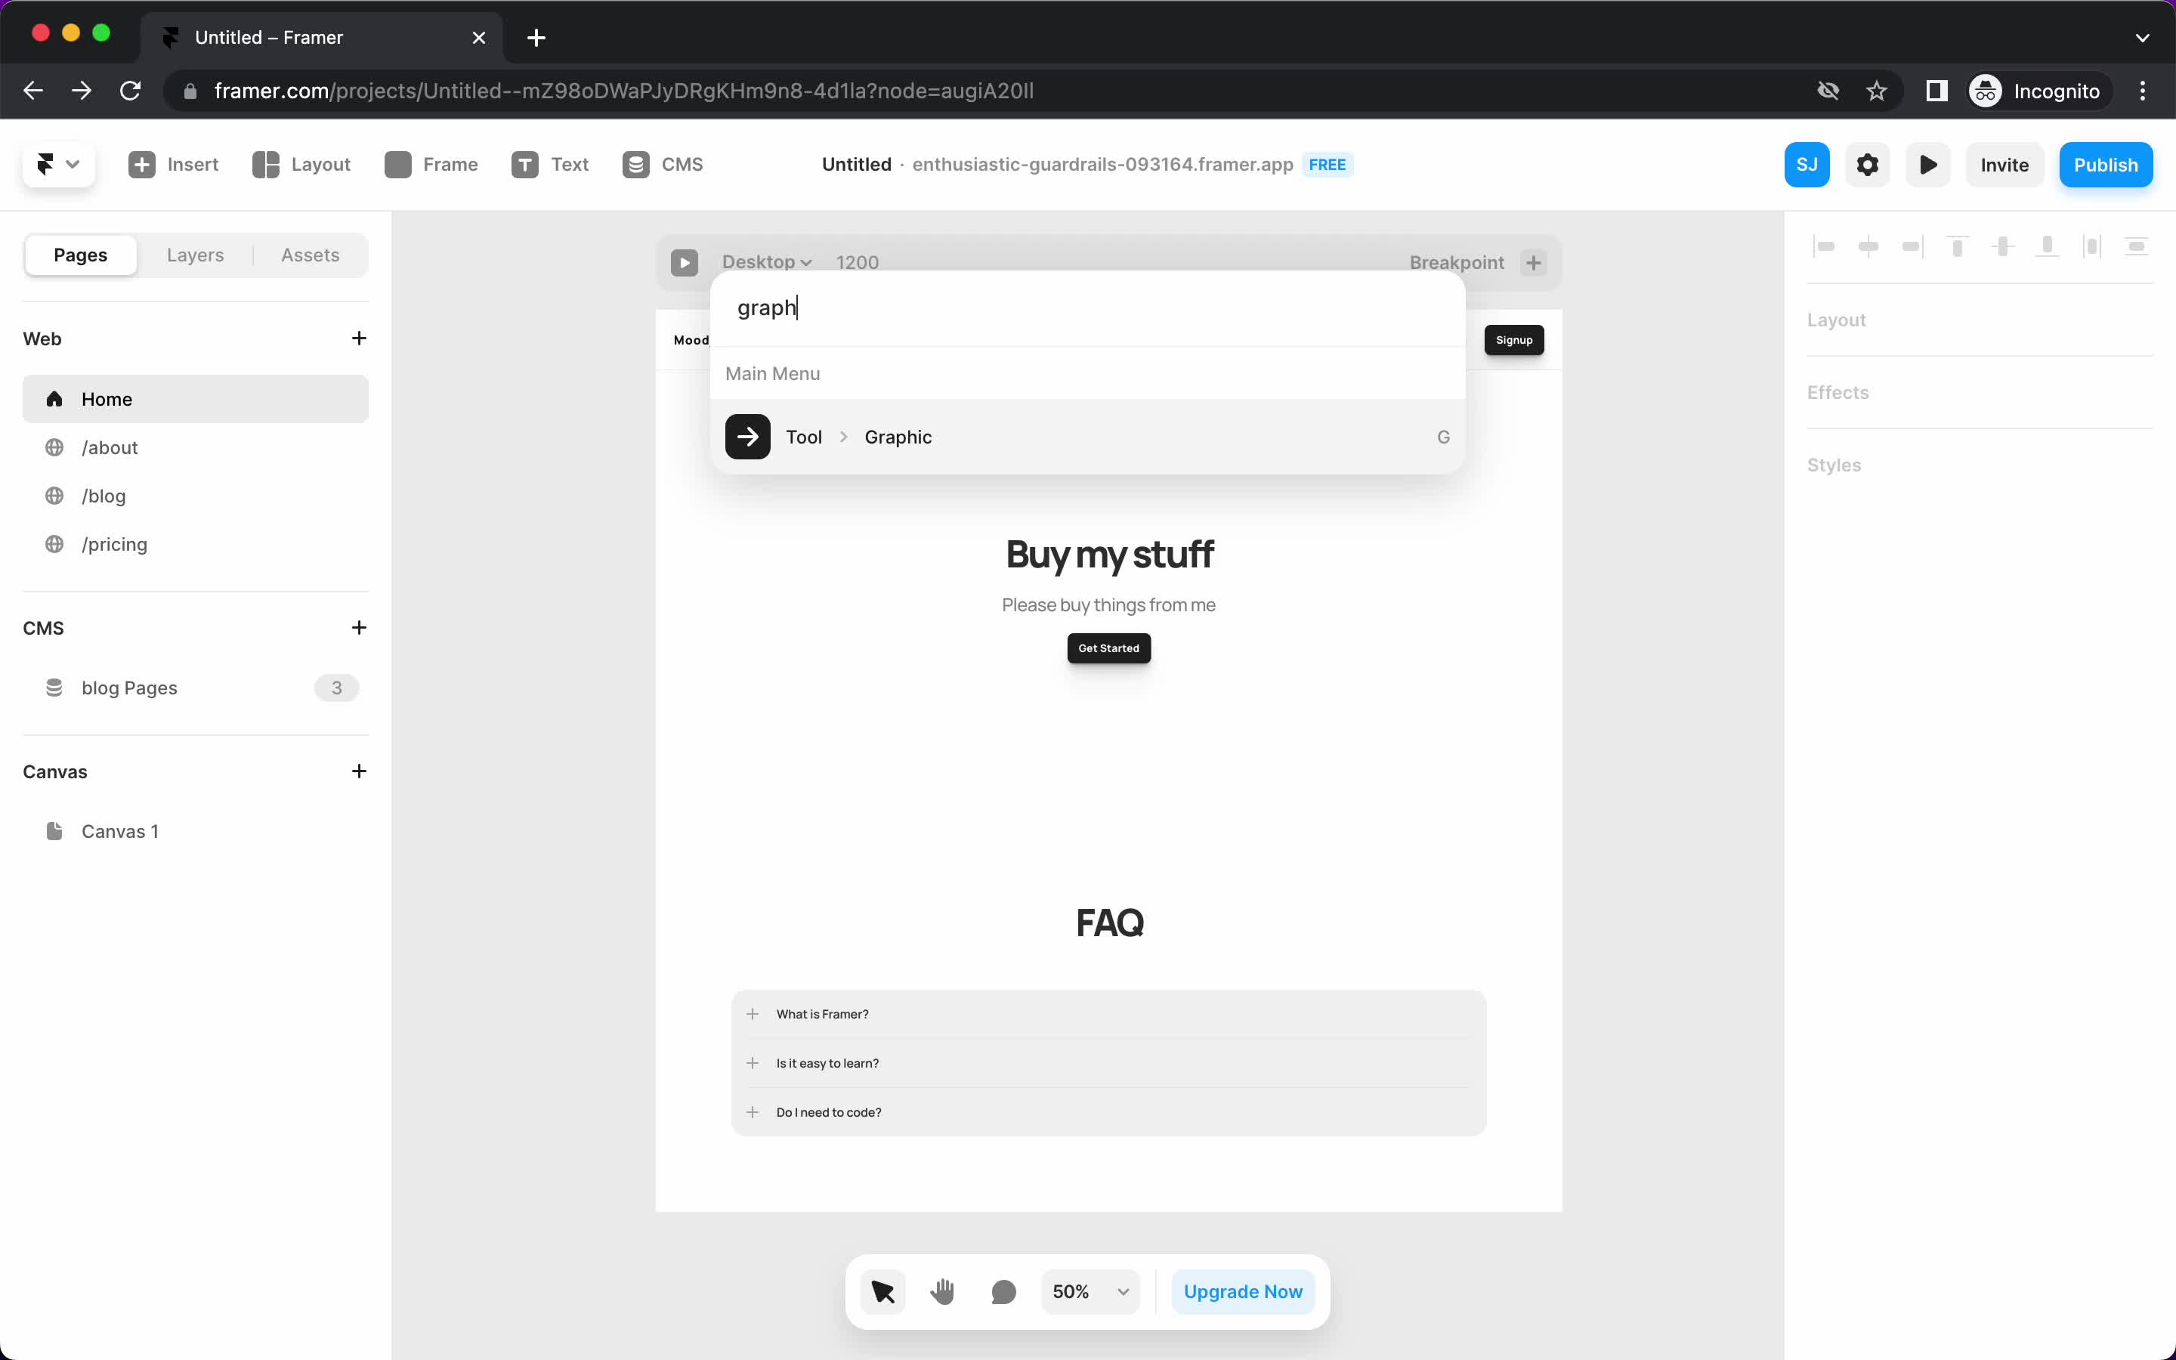Switch to the Layers tab
The image size is (2176, 1360).
194,254
